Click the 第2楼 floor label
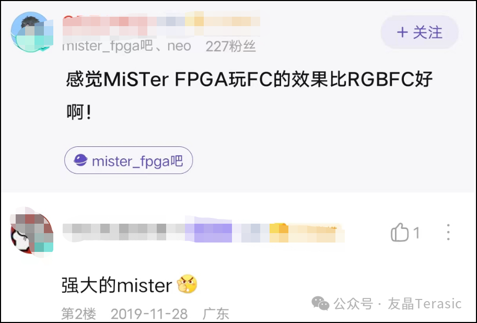The image size is (477, 323). pyautogui.click(x=79, y=314)
